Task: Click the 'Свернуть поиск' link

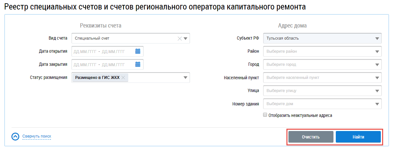Action: (x=37, y=136)
